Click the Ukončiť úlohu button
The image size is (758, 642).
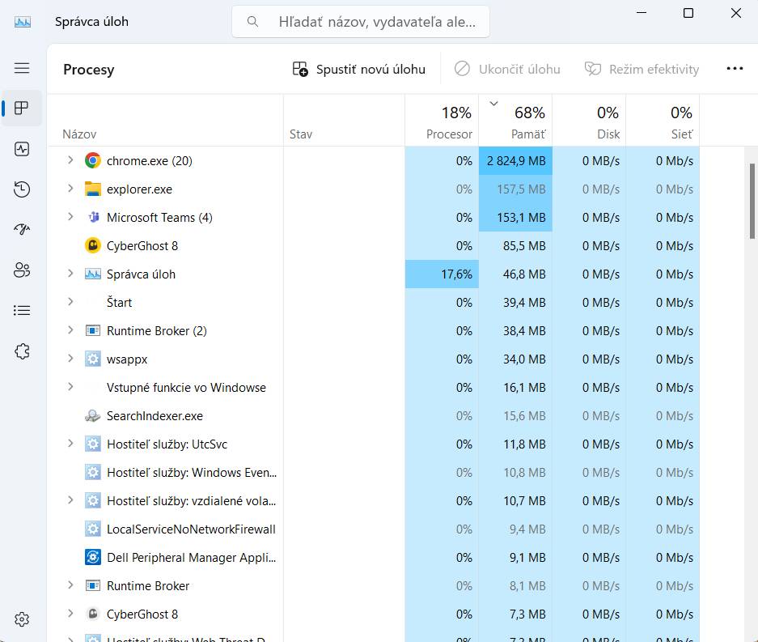point(507,69)
